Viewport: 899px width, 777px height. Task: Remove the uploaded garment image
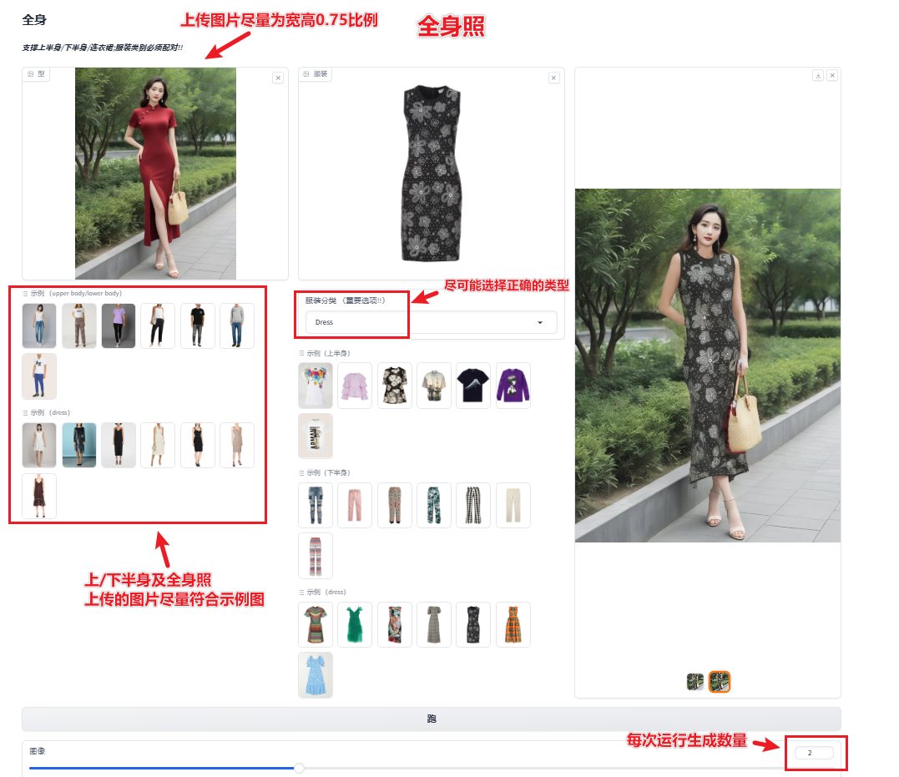pos(553,78)
